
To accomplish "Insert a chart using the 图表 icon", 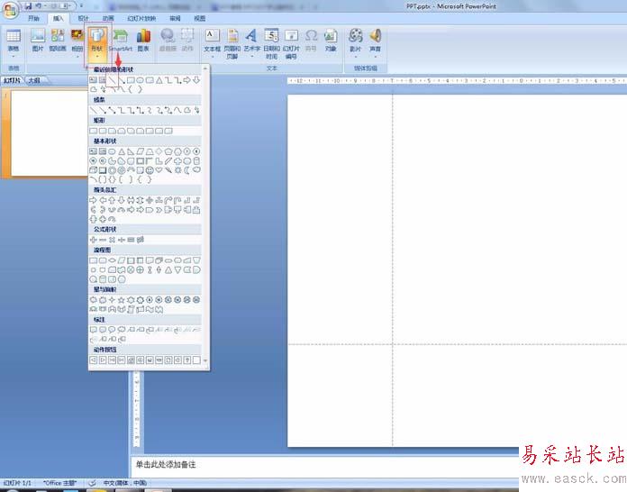I will (x=143, y=40).
